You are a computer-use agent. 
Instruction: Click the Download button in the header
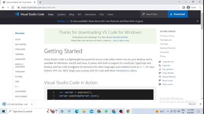(x=178, y=14)
